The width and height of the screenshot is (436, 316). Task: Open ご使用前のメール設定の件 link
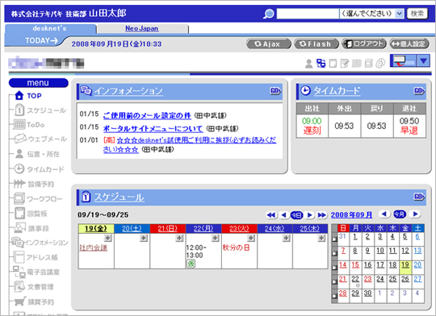(147, 115)
